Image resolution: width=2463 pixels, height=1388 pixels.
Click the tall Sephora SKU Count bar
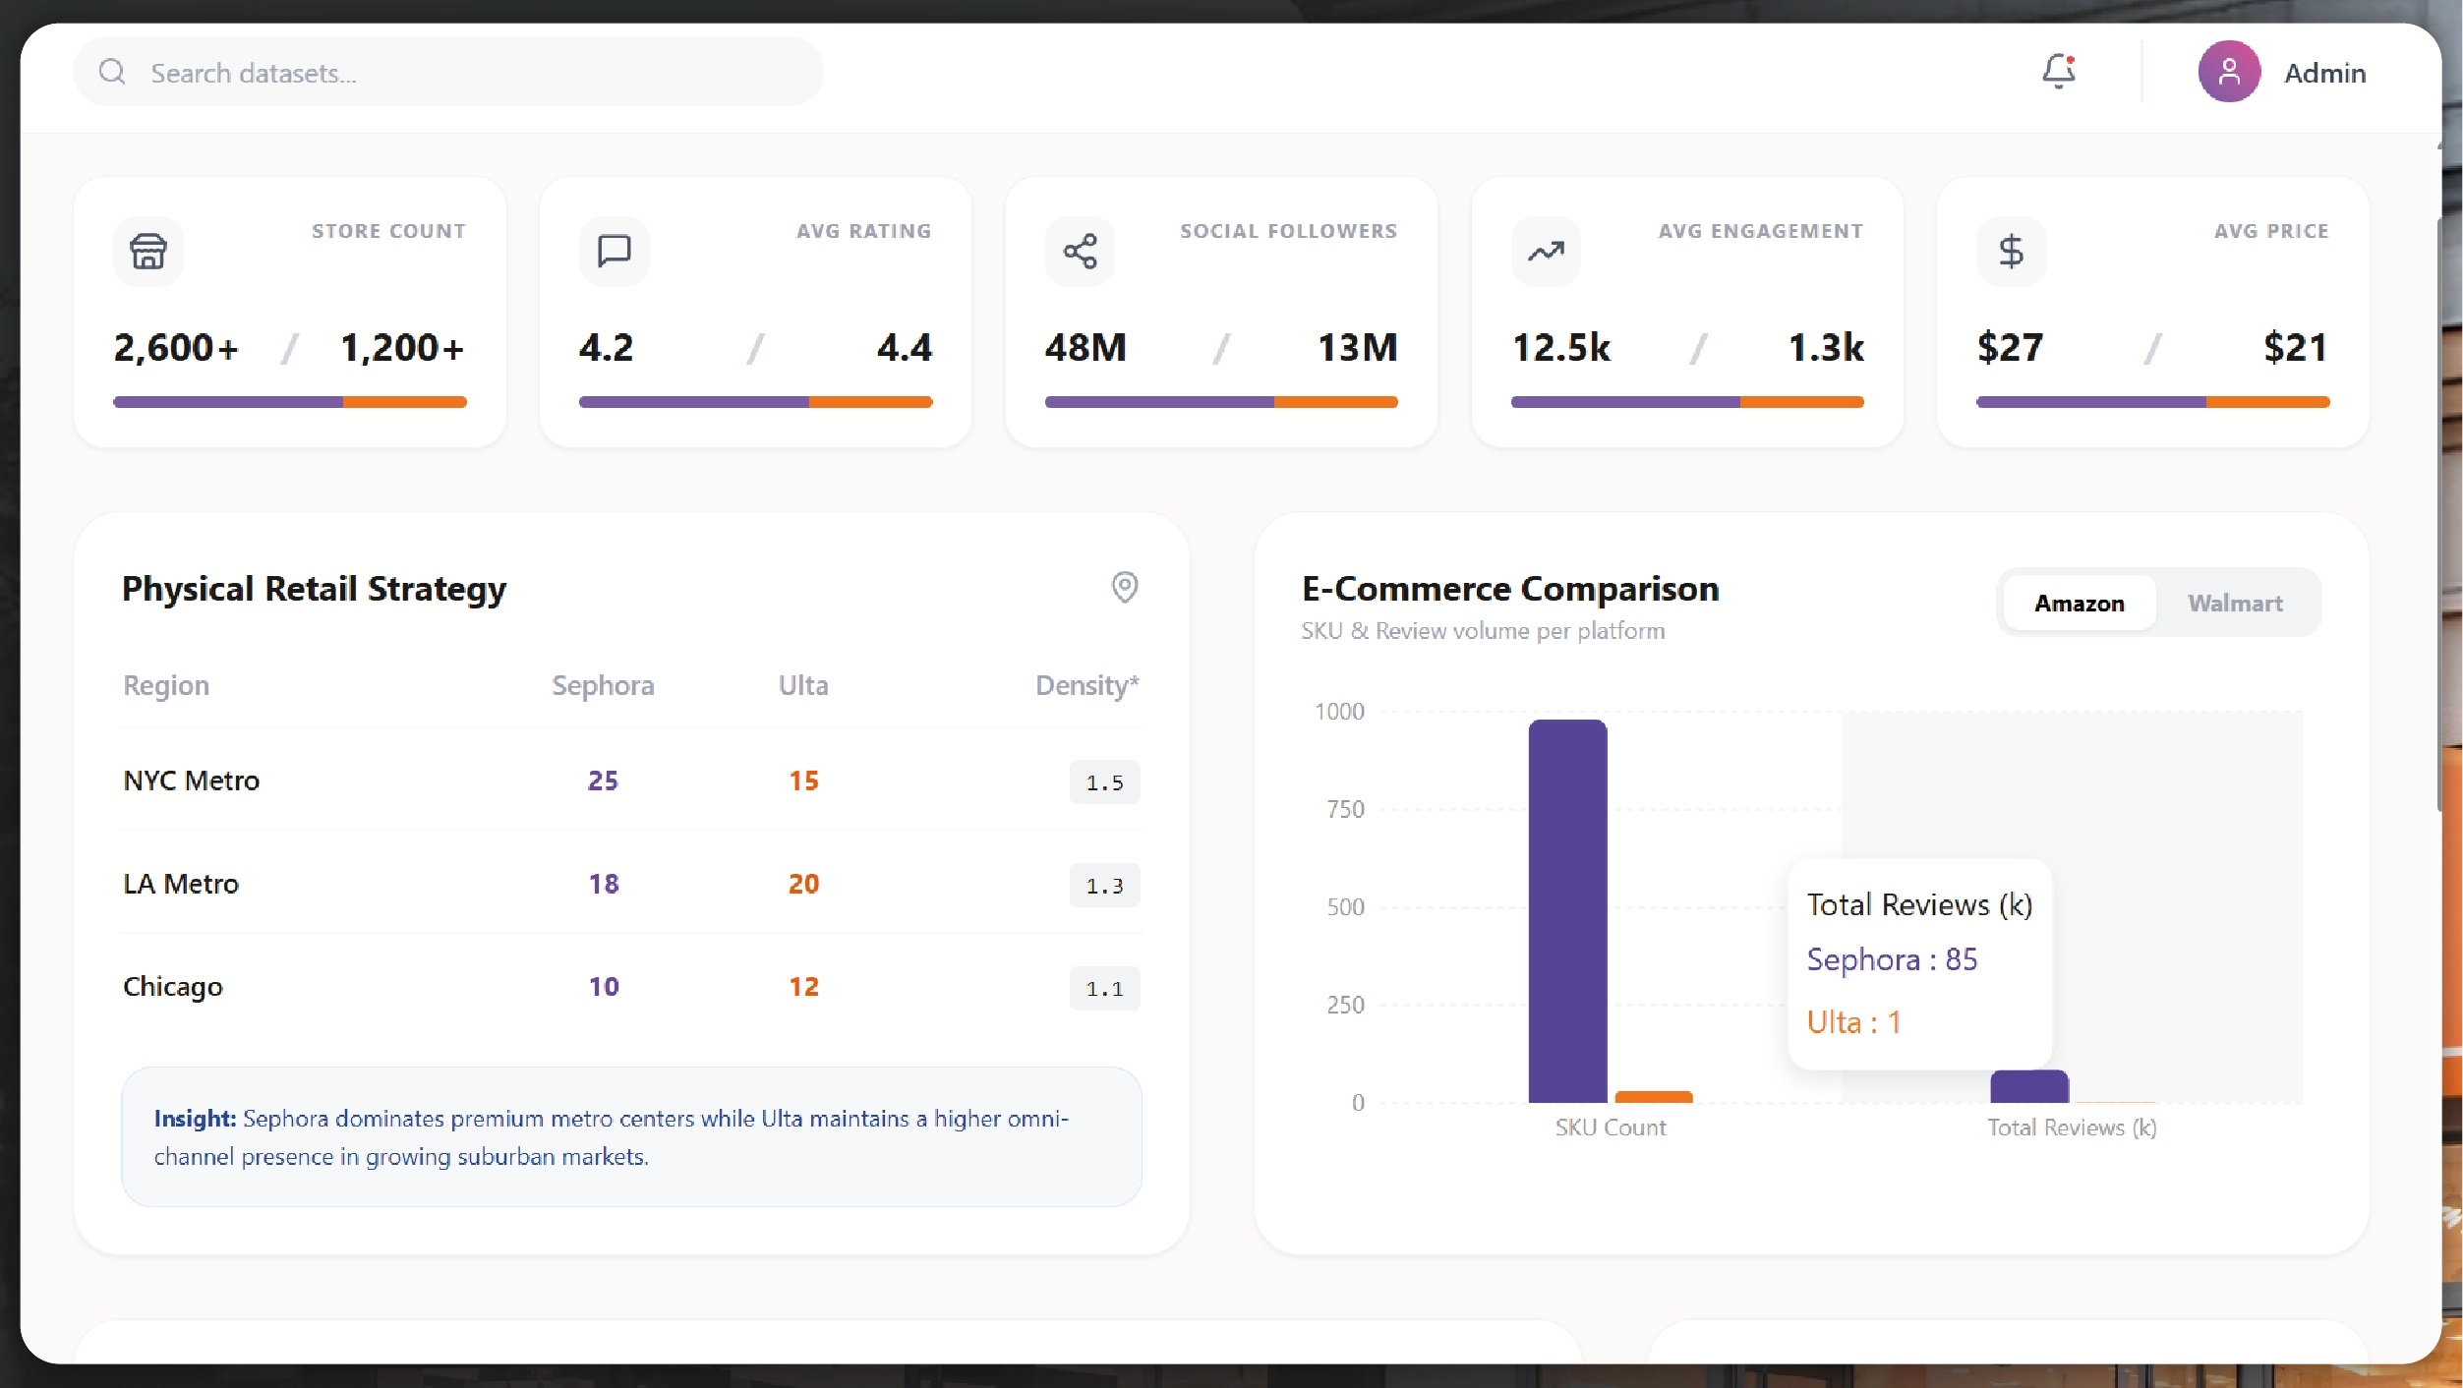1567,910
